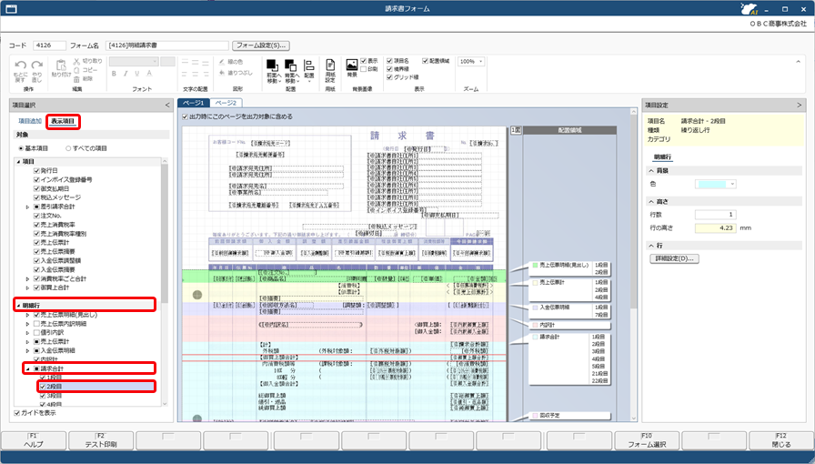The height and width of the screenshot is (464, 815).
Task: Collapse the 項目選択 panel
Action: point(167,105)
